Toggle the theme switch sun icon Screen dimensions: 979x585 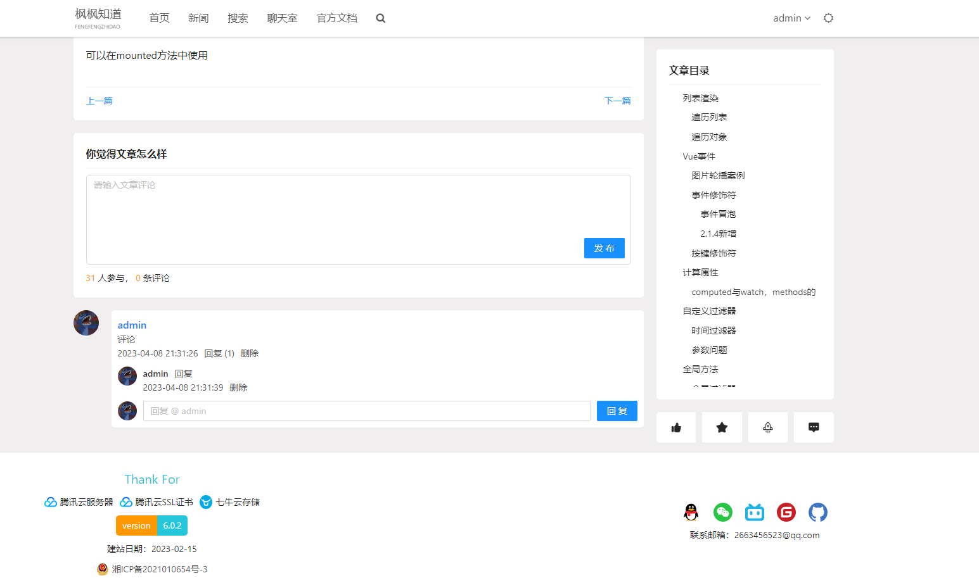point(828,18)
